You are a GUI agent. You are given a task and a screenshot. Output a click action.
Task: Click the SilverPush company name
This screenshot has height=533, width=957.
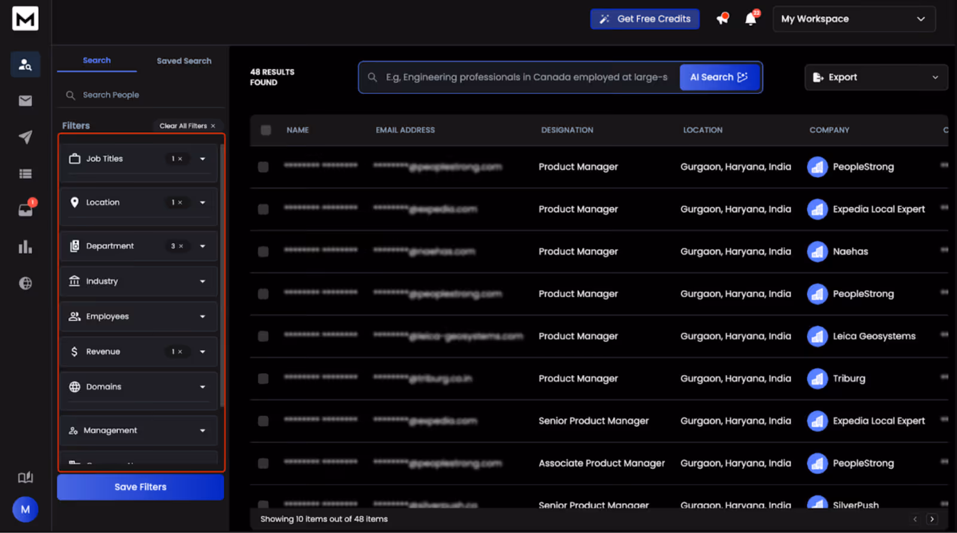coord(856,505)
